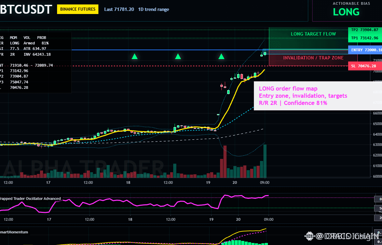Click the SmartMomentum indicator title
382x245 pixels.
pyautogui.click(x=14, y=232)
